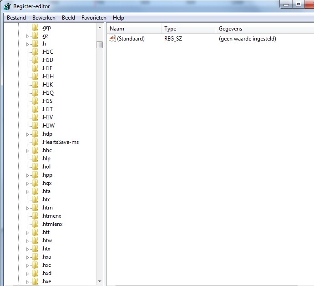314x286 pixels.
Task: Expand the .htm key
Action: coord(28,209)
